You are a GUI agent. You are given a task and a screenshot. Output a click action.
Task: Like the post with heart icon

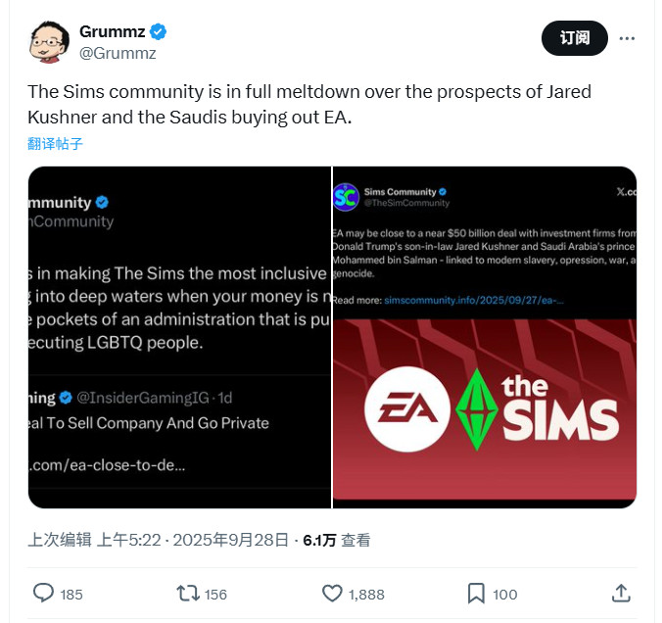point(332,593)
